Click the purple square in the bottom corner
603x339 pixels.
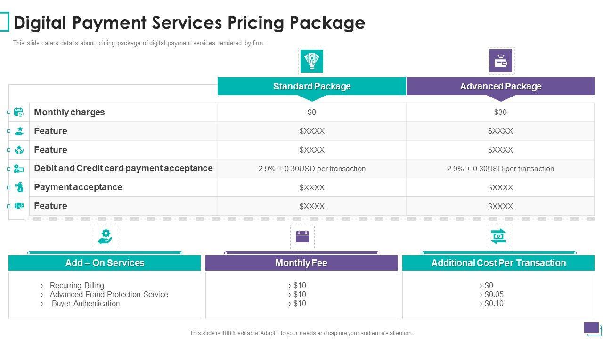[x=591, y=327]
